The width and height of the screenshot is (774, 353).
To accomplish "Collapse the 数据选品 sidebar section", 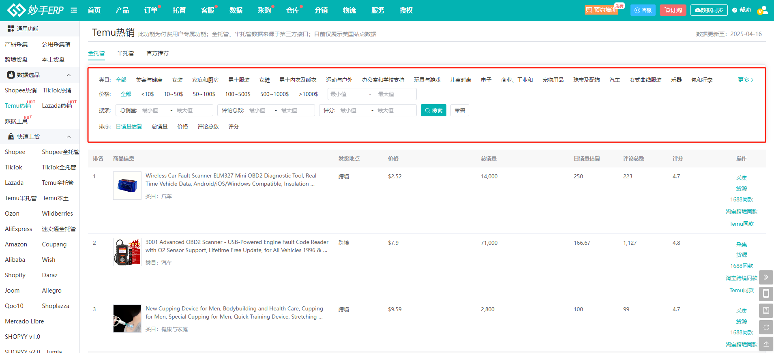I will pos(69,75).
